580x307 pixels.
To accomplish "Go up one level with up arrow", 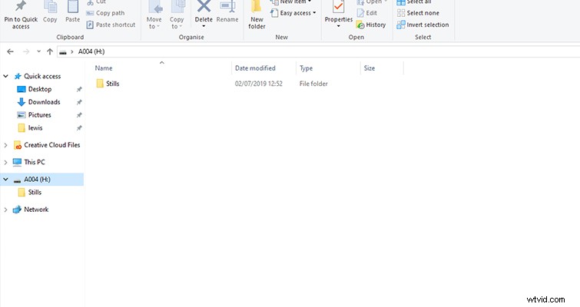I will [50, 51].
